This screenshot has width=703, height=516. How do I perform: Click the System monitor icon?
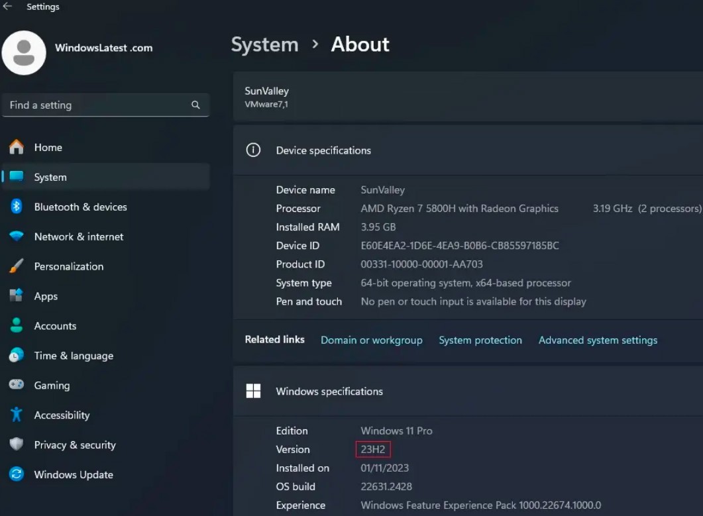(x=17, y=176)
